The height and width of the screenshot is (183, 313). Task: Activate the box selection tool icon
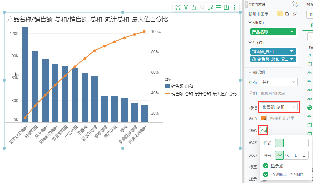[x=210, y=7]
